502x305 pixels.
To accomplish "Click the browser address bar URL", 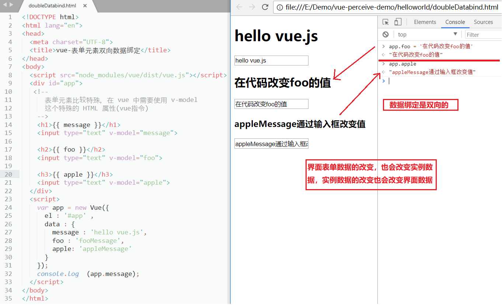I will coord(391,7).
